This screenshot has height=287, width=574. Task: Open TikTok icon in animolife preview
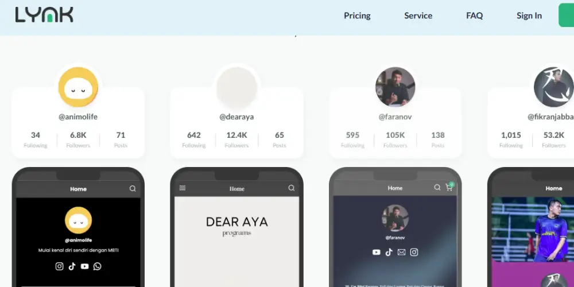72,266
